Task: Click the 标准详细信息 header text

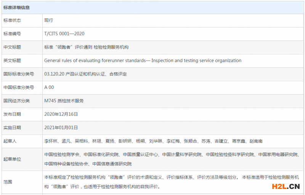Action: pos(16,8)
